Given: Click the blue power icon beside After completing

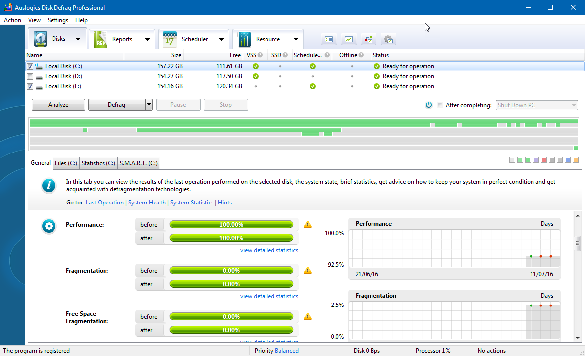Looking at the screenshot, I should (x=429, y=105).
